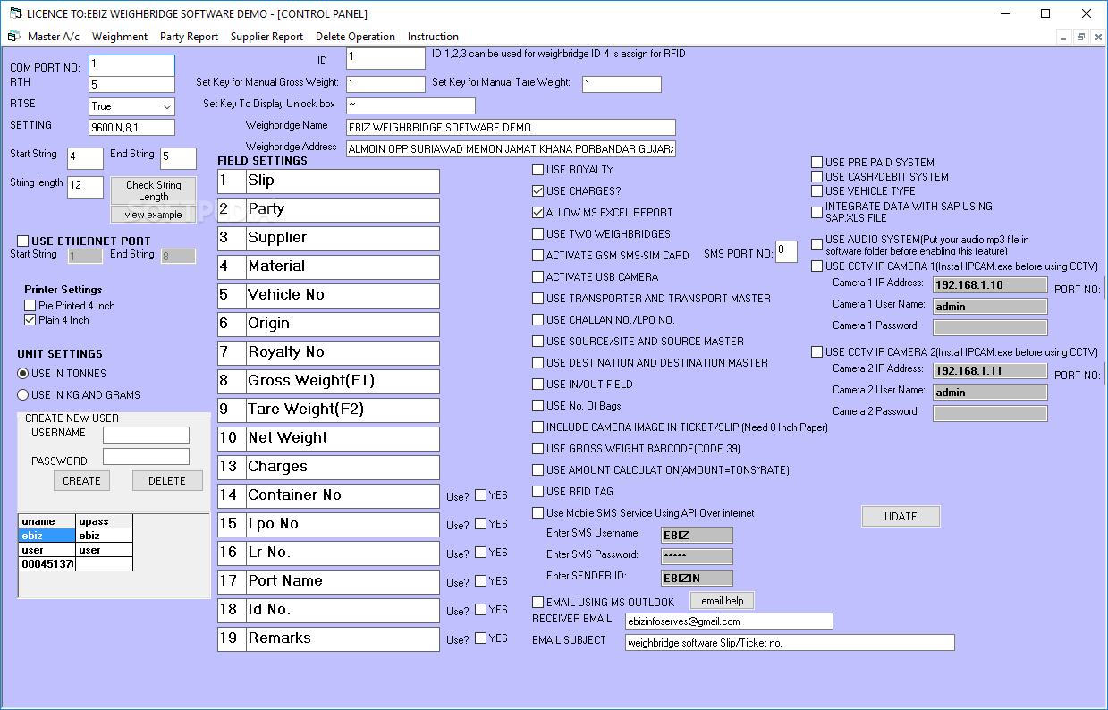Check ACTIVATE USB CAMERA
Viewport: 1108px width, 710px height.
538,277
